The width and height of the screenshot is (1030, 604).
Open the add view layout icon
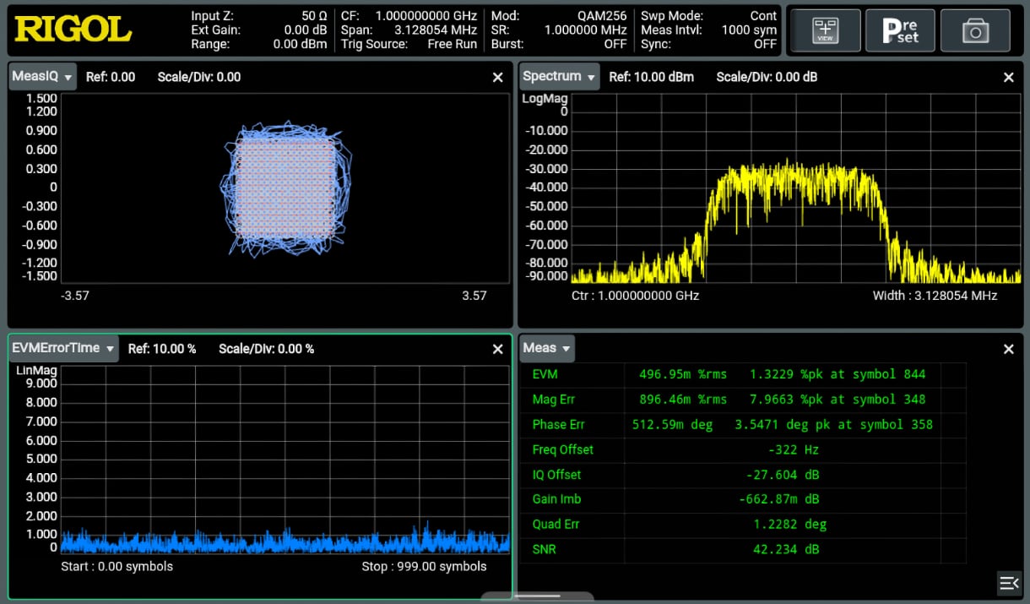pos(826,31)
